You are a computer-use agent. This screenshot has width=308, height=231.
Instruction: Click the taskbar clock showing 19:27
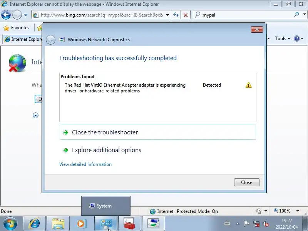286,224
